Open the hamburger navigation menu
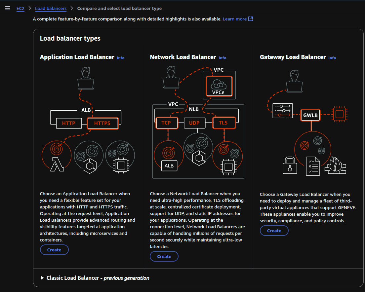Viewport: 365px width, 292px height. [8, 8]
